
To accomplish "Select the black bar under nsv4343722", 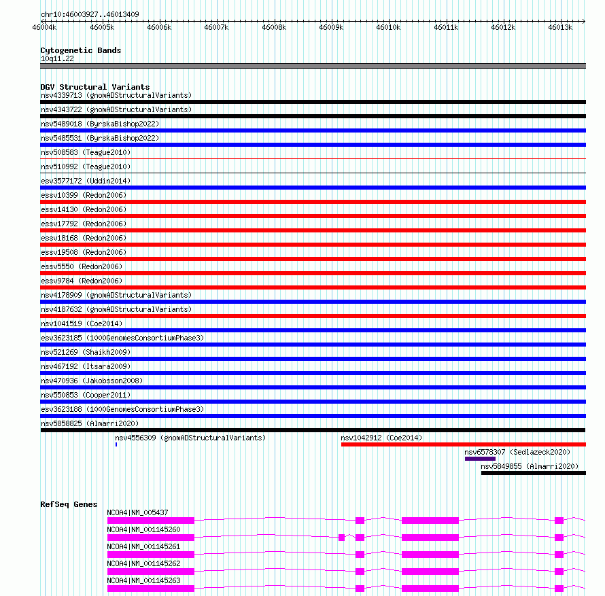I will point(313,116).
